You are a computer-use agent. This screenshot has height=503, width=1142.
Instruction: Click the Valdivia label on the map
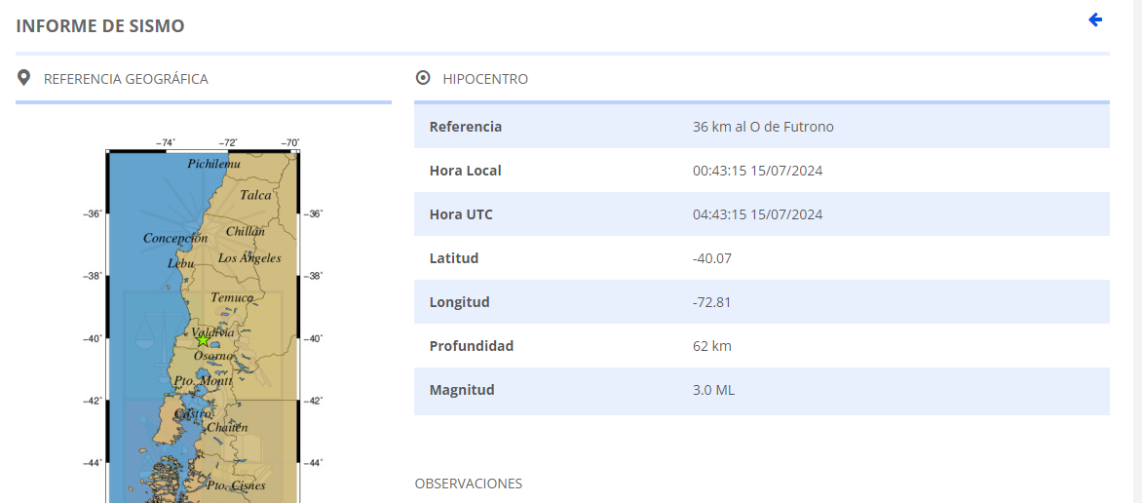point(212,332)
